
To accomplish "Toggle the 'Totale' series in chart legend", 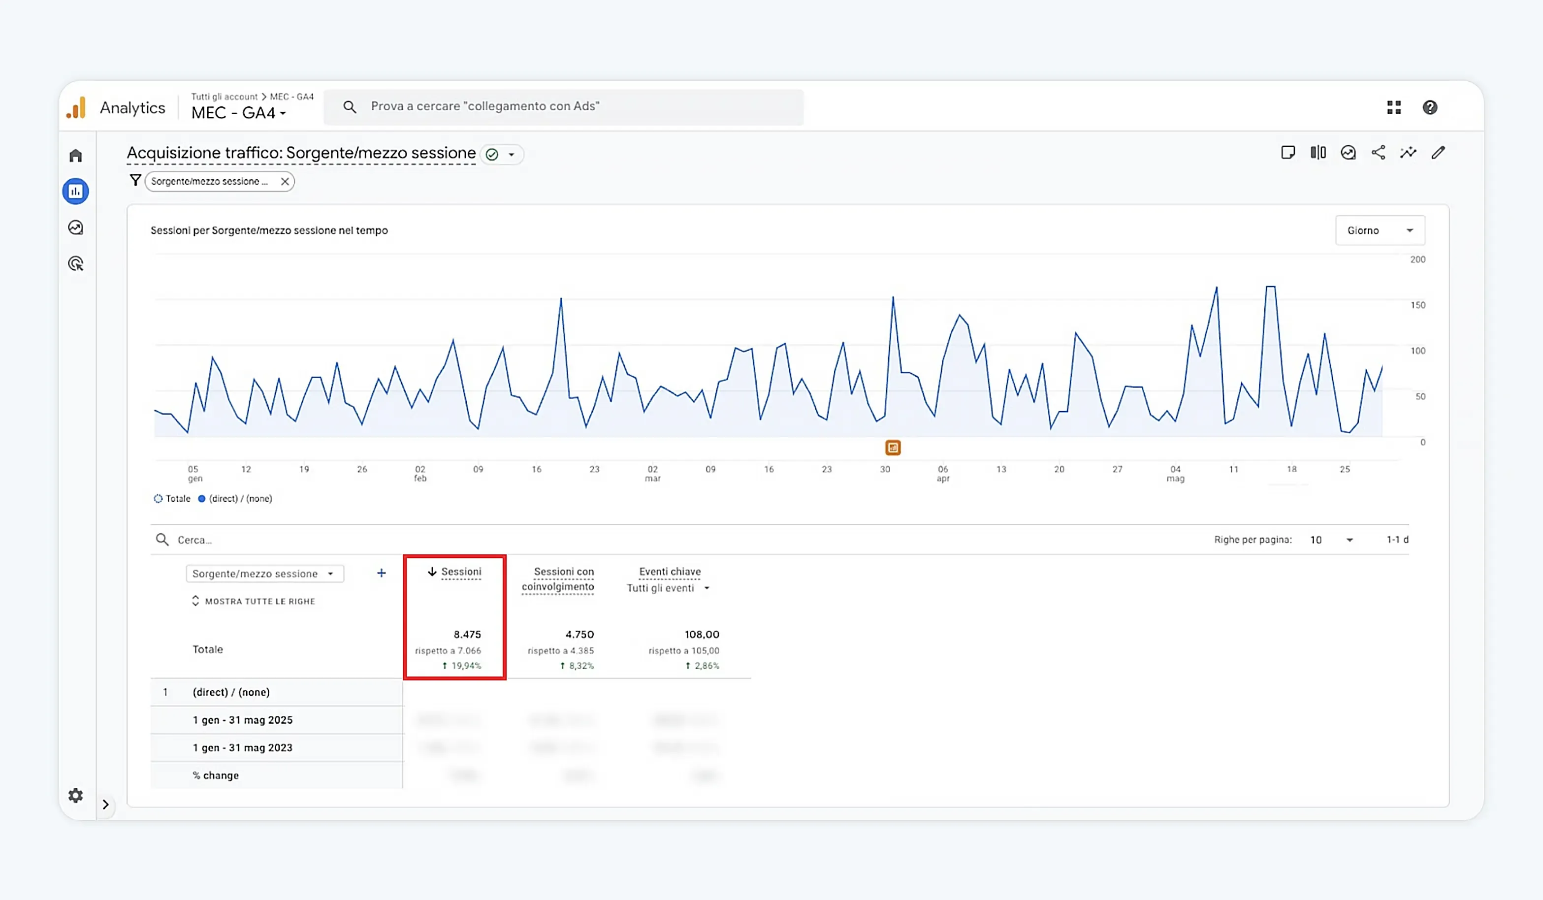I will point(172,498).
